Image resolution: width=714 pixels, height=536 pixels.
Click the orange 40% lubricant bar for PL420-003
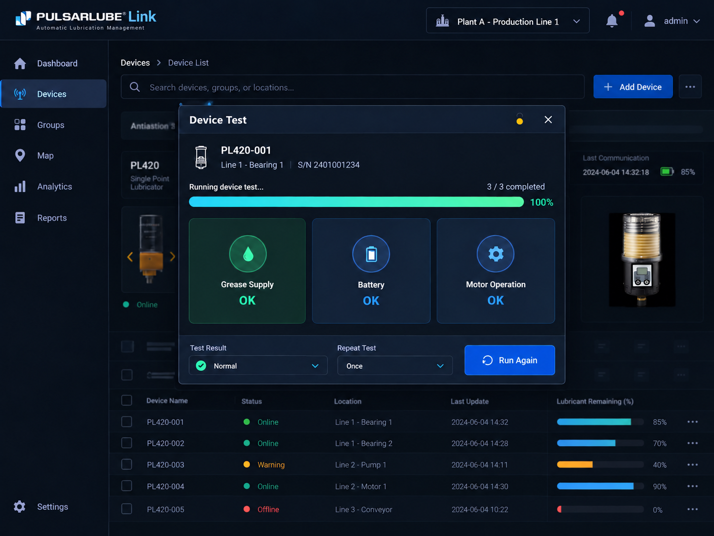pos(600,465)
